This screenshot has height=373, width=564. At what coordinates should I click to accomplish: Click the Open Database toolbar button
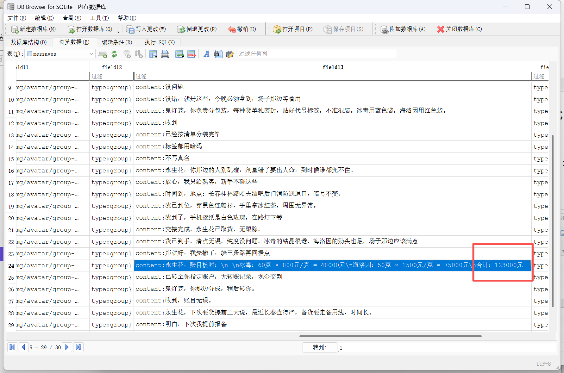[90, 29]
